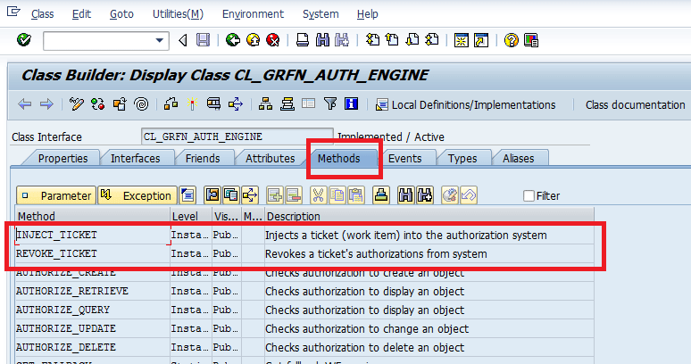Switch to the Attributes tab
This screenshot has height=364, width=691.
(270, 159)
